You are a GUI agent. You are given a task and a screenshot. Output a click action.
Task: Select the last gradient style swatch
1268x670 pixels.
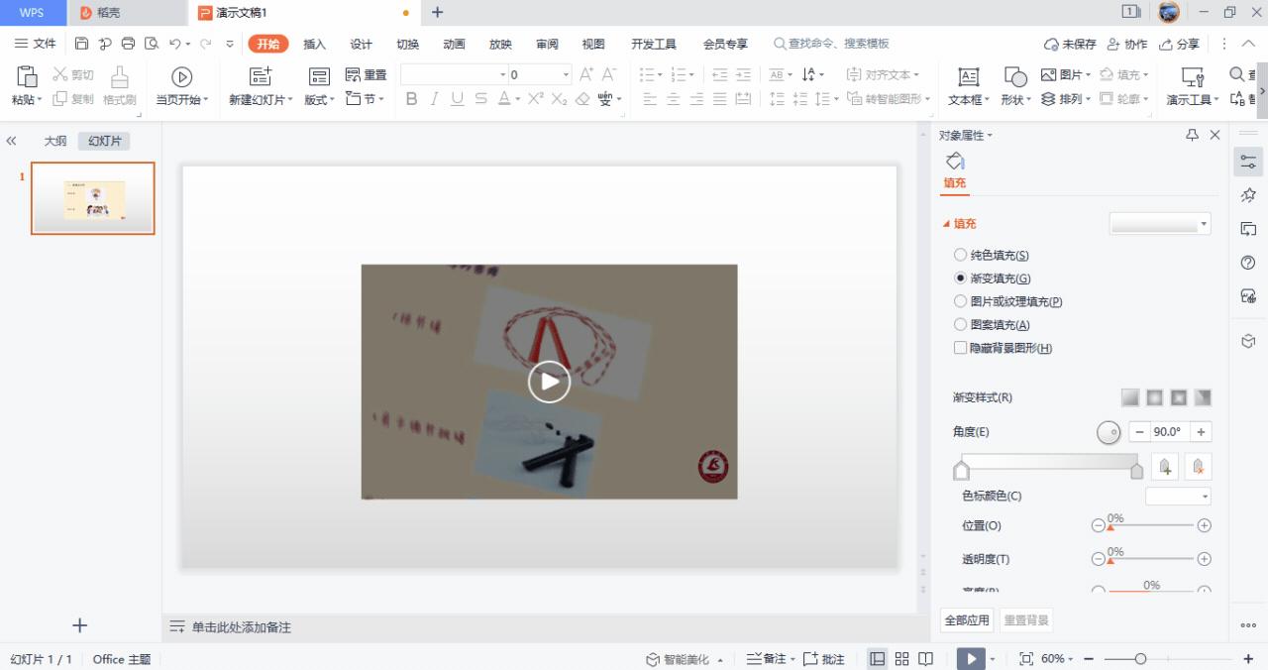coord(1204,396)
